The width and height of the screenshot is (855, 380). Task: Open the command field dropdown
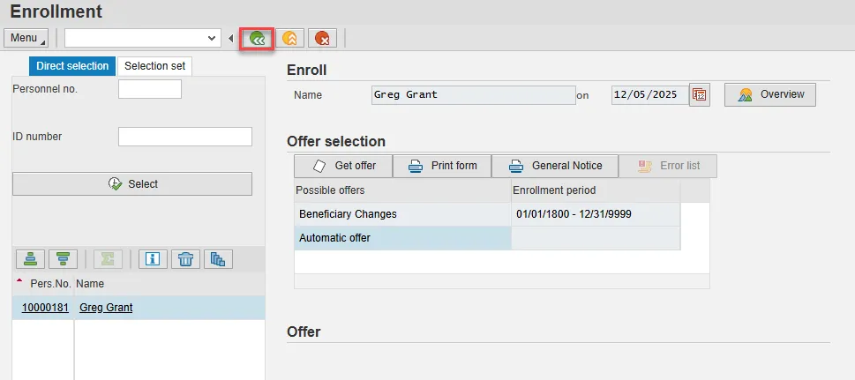pyautogui.click(x=211, y=38)
